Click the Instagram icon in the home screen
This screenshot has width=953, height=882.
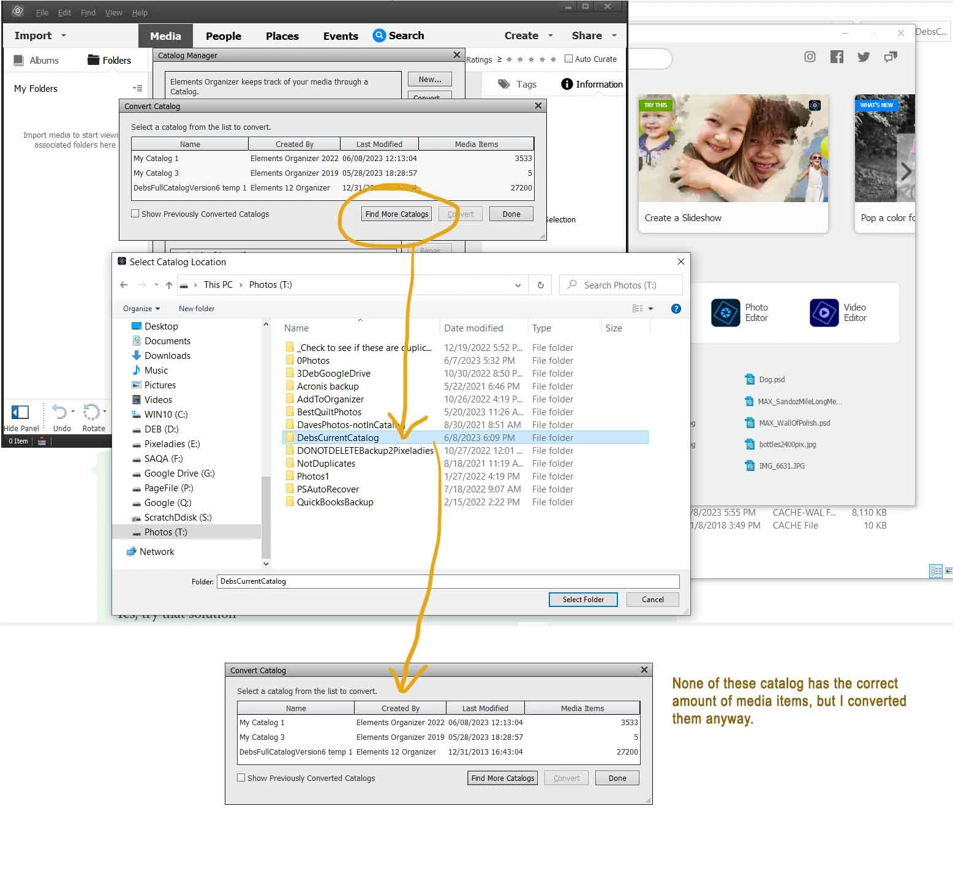(x=810, y=57)
